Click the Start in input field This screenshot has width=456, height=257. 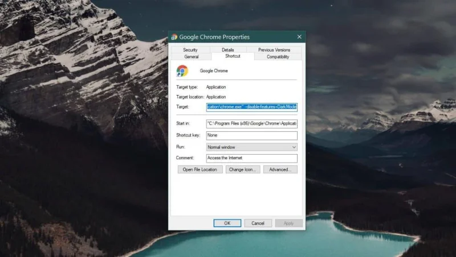[252, 123]
